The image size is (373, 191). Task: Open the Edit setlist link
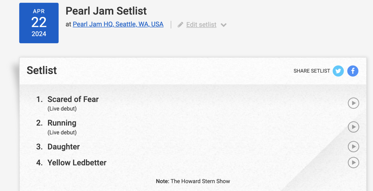pyautogui.click(x=201, y=25)
